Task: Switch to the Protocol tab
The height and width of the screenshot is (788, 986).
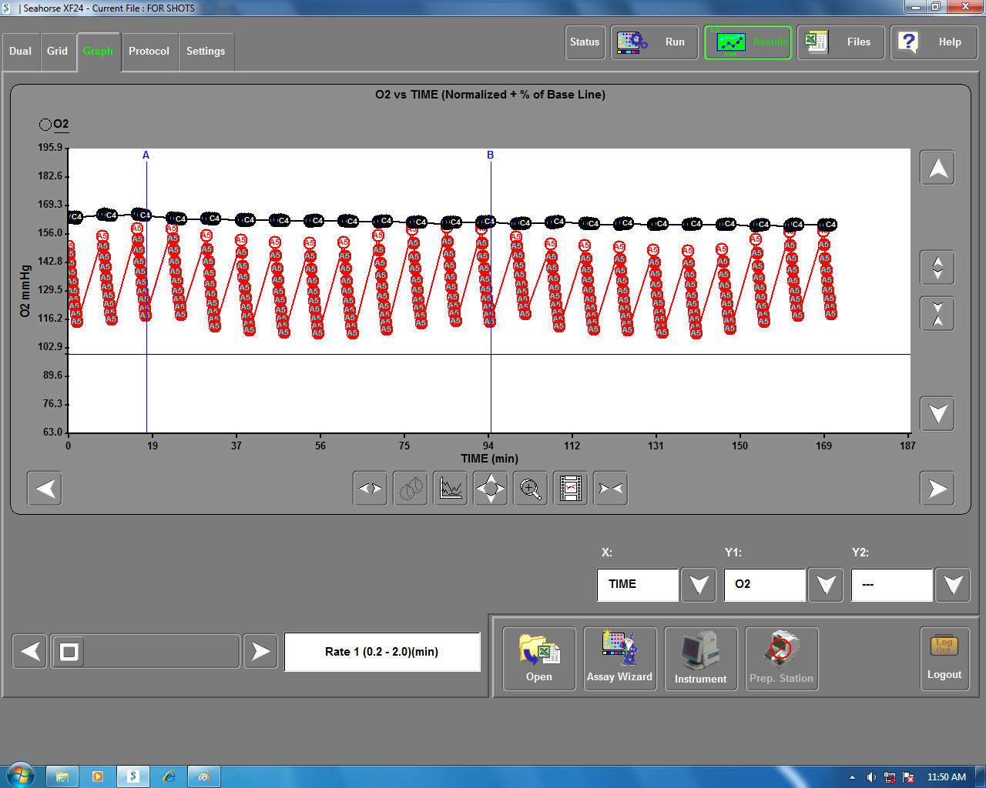Action: point(149,52)
